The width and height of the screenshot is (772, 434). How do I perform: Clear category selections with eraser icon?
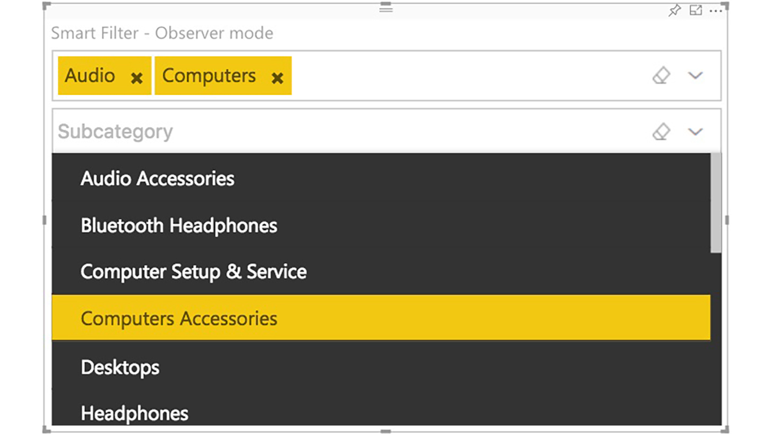(x=661, y=76)
